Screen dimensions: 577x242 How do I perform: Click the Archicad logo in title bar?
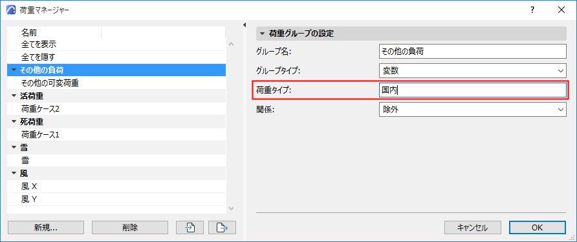pos(11,10)
